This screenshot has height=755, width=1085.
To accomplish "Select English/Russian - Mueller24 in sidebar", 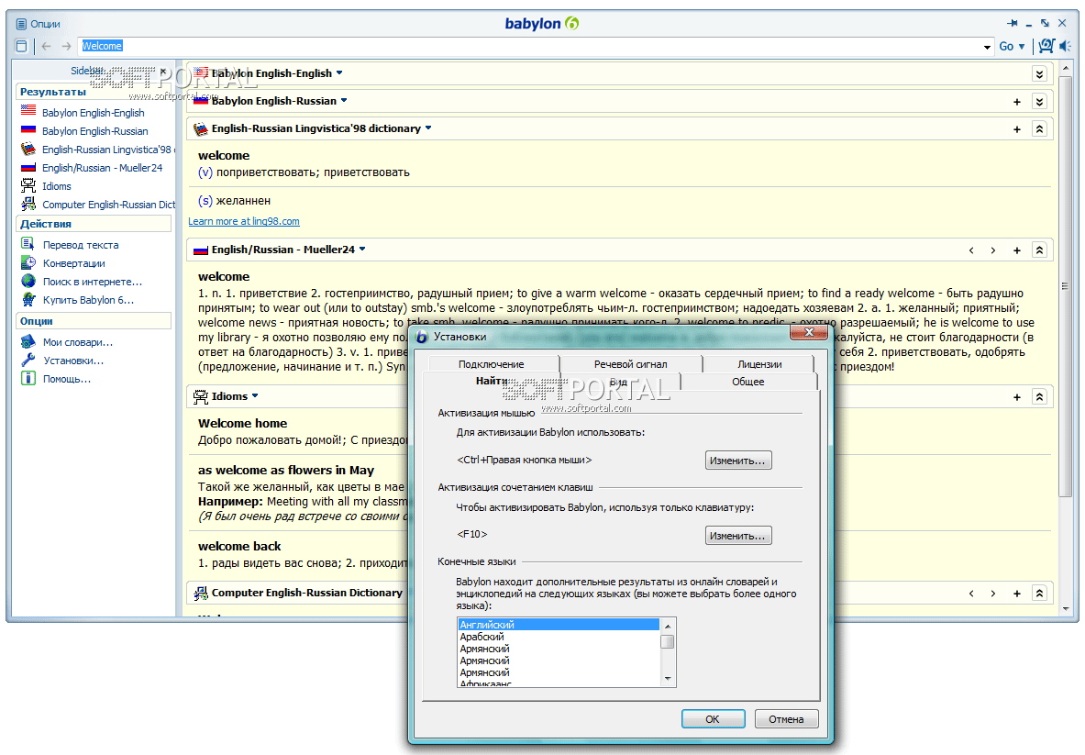I will tap(102, 168).
